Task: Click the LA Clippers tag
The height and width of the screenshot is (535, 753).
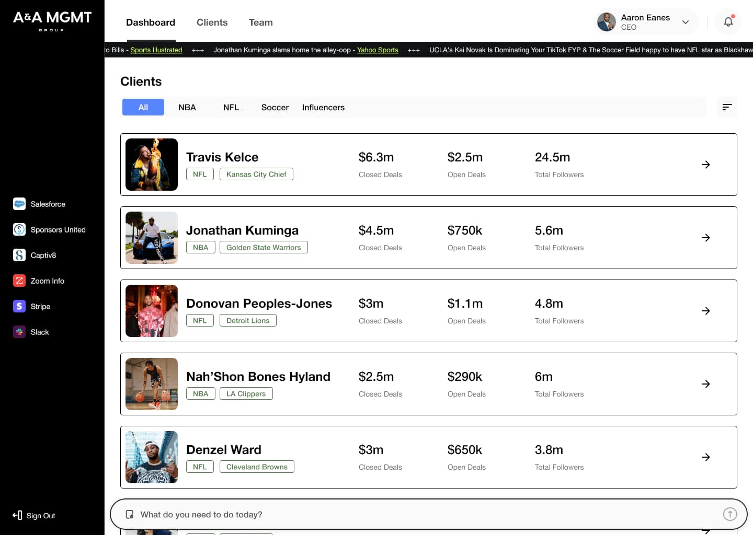Action: click(246, 393)
